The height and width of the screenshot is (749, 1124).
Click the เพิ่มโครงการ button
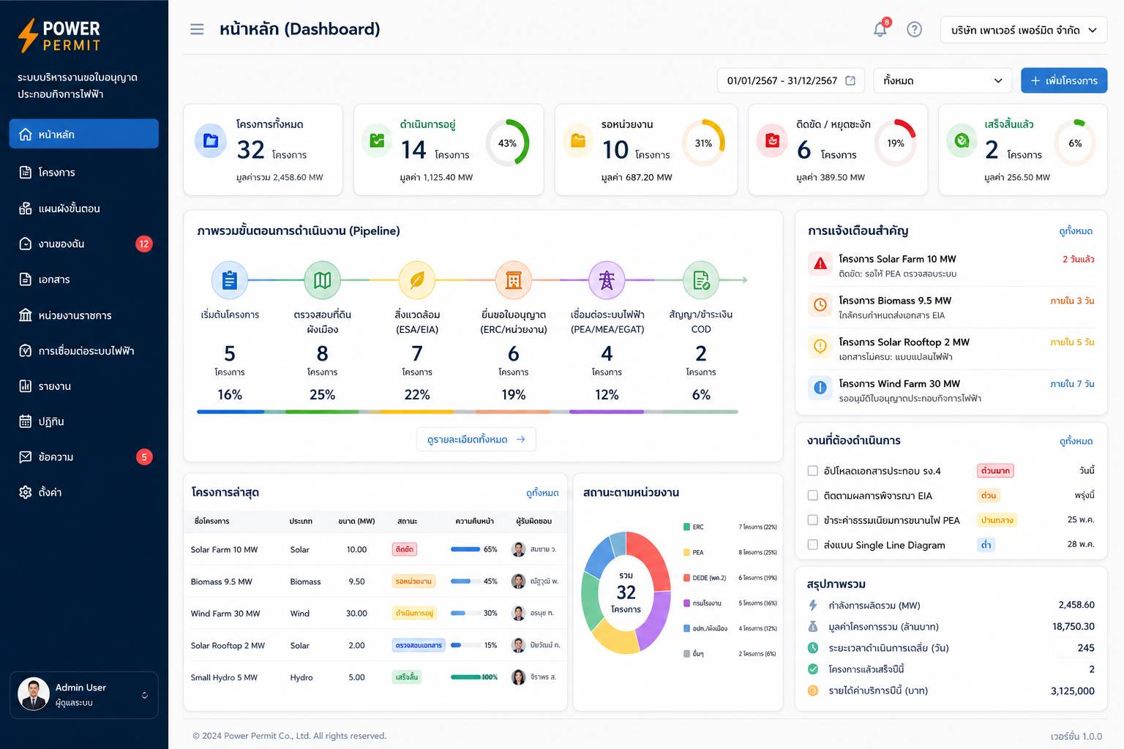click(1064, 80)
